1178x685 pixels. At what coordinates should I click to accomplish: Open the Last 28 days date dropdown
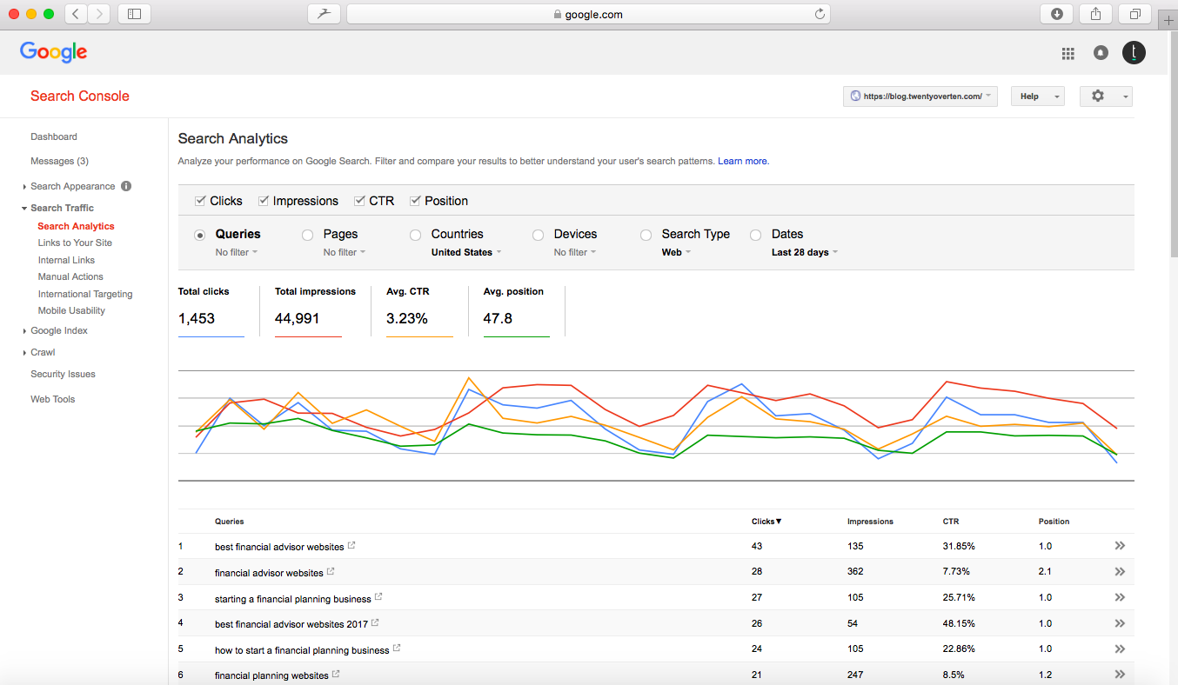tap(804, 252)
